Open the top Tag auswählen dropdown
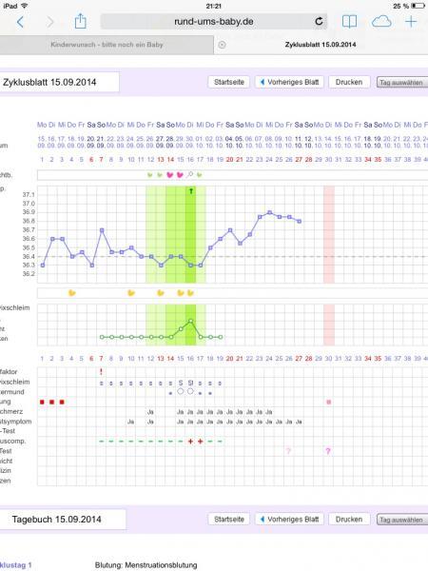 pyautogui.click(x=402, y=82)
